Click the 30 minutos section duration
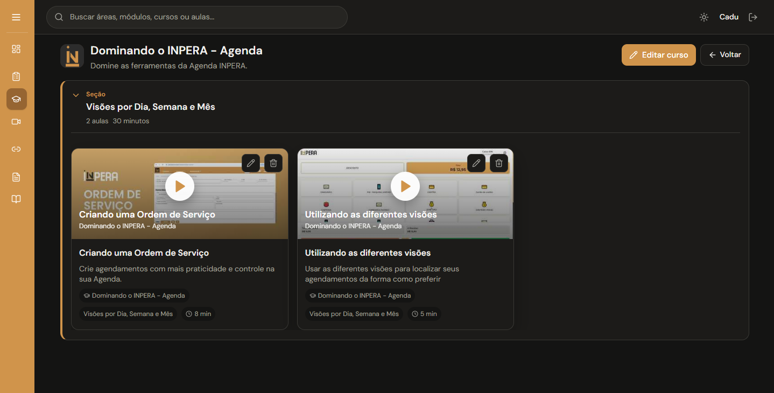 coord(131,121)
